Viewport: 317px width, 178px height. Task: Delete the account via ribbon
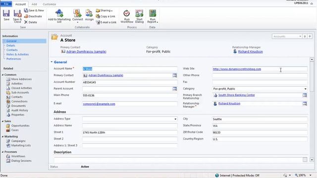point(31,22)
